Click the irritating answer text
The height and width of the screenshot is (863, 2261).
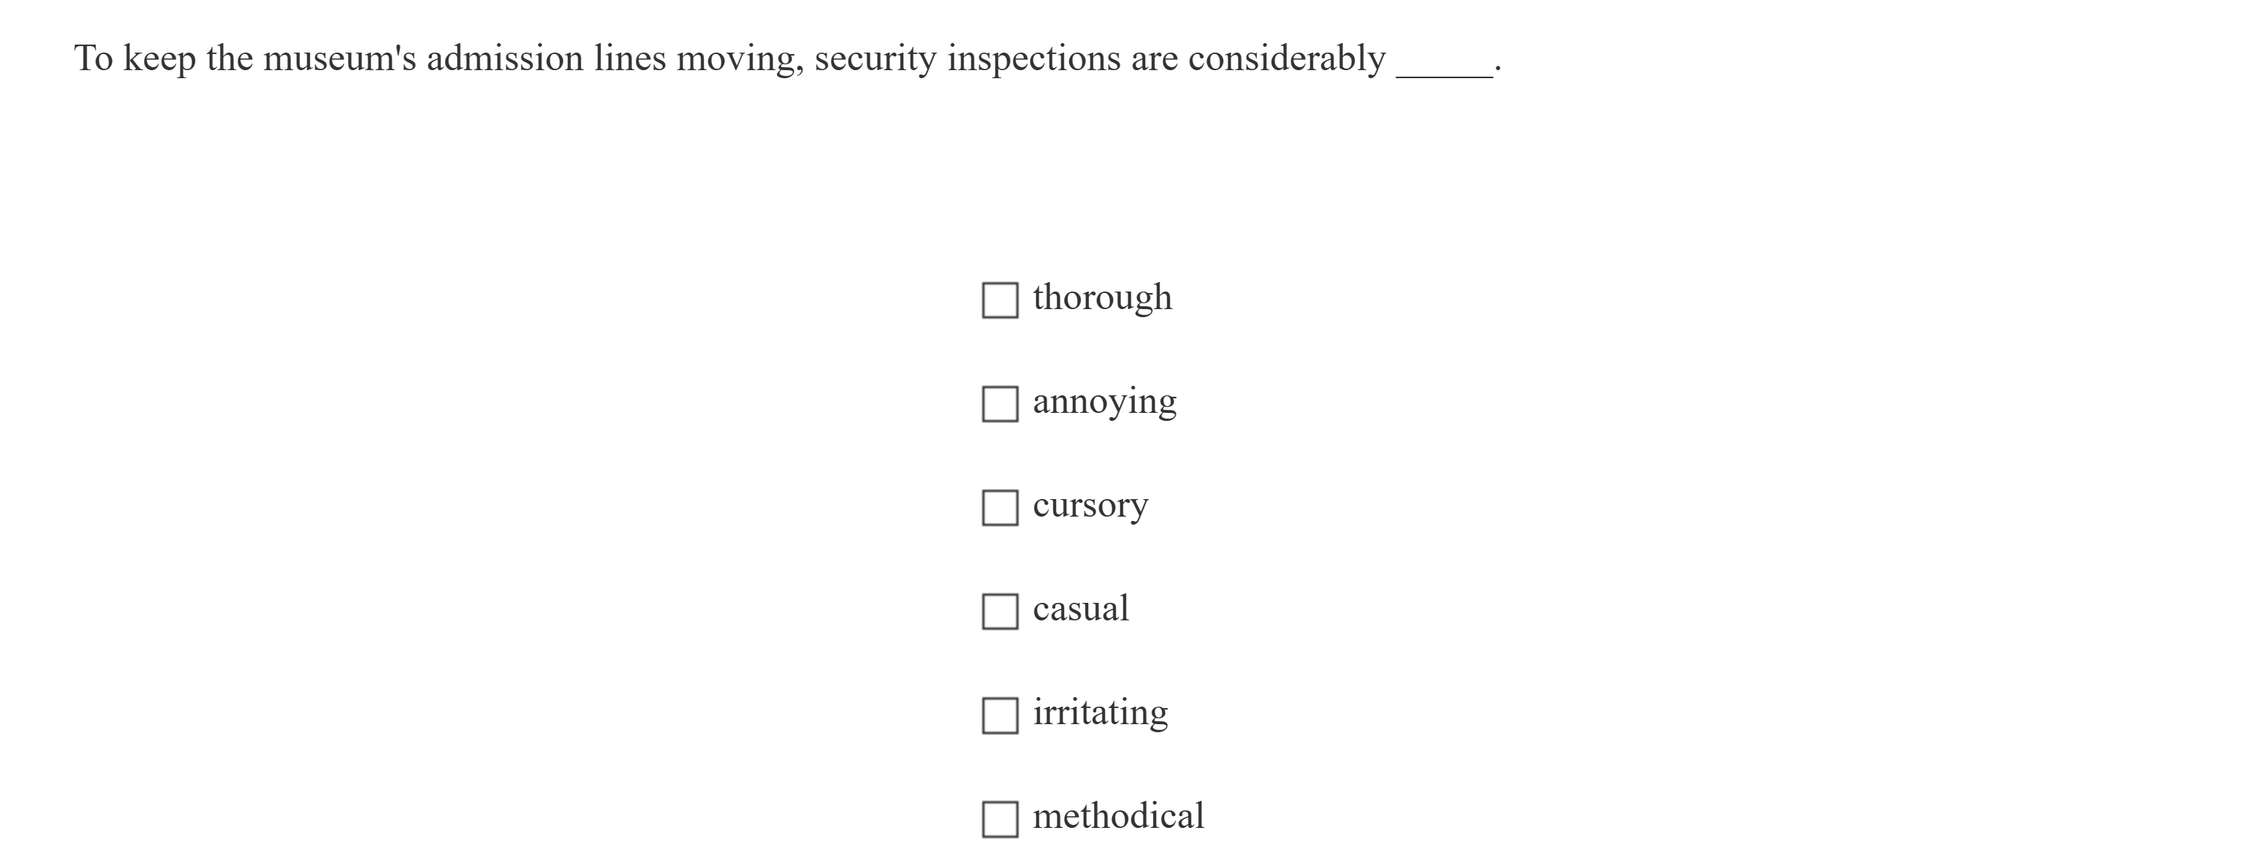1100,712
